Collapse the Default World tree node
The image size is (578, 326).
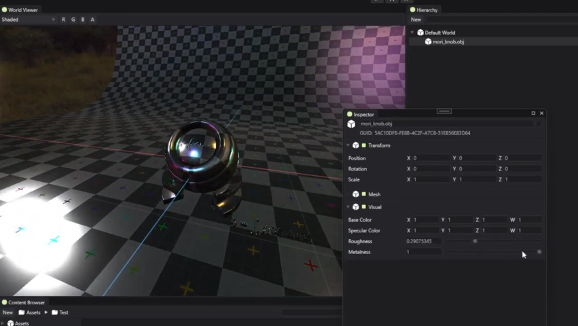(412, 33)
